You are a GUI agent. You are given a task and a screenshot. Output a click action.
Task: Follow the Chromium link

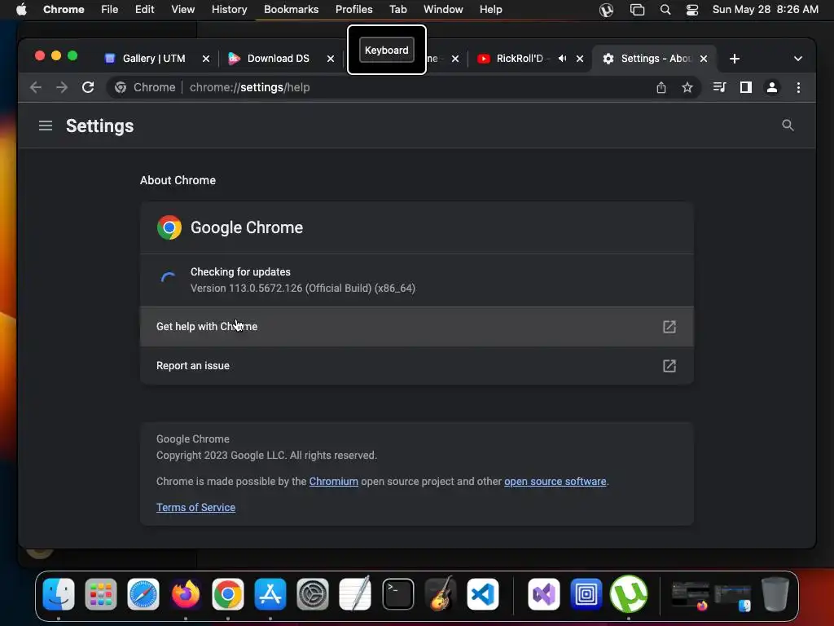[333, 481]
